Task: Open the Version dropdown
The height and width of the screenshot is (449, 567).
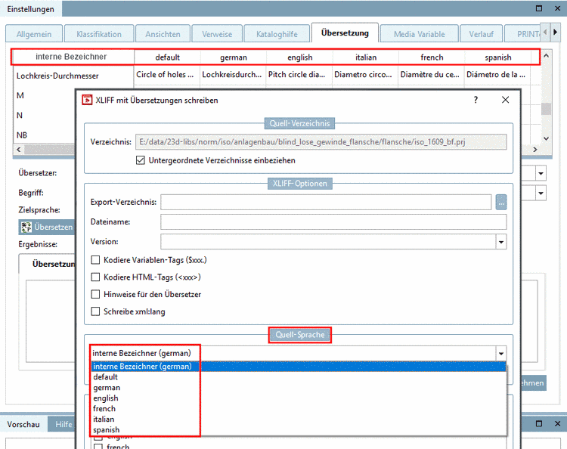Action: pos(501,241)
